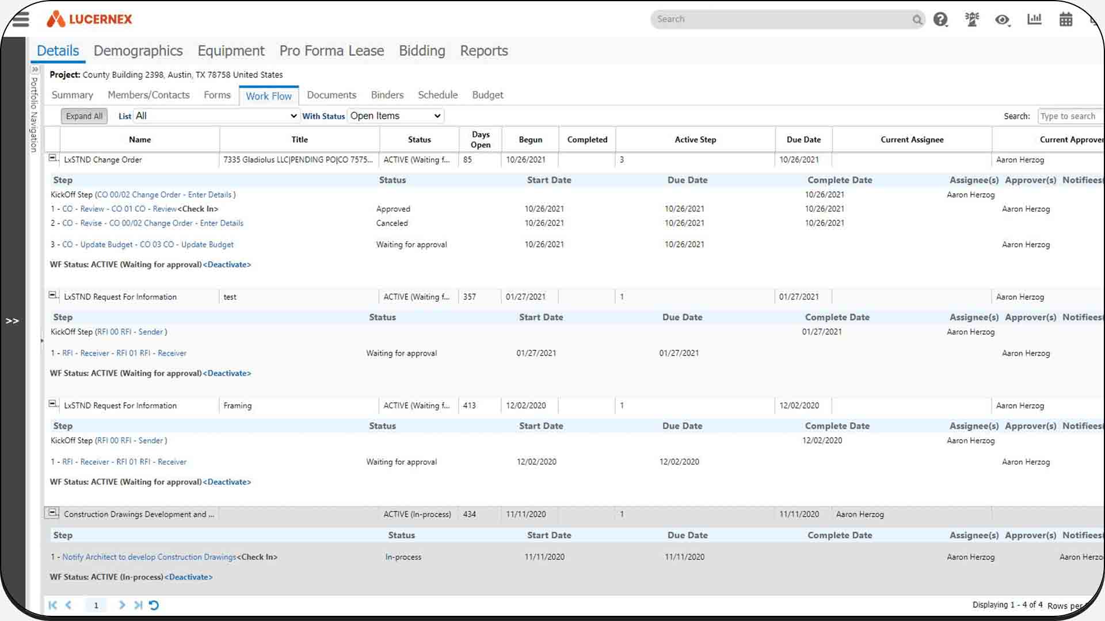Click the search magnifier in the search bar
The height and width of the screenshot is (621, 1105).
coord(917,20)
